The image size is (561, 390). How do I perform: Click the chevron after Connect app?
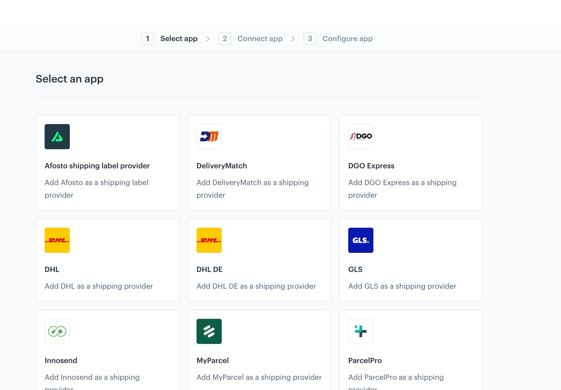tap(293, 39)
